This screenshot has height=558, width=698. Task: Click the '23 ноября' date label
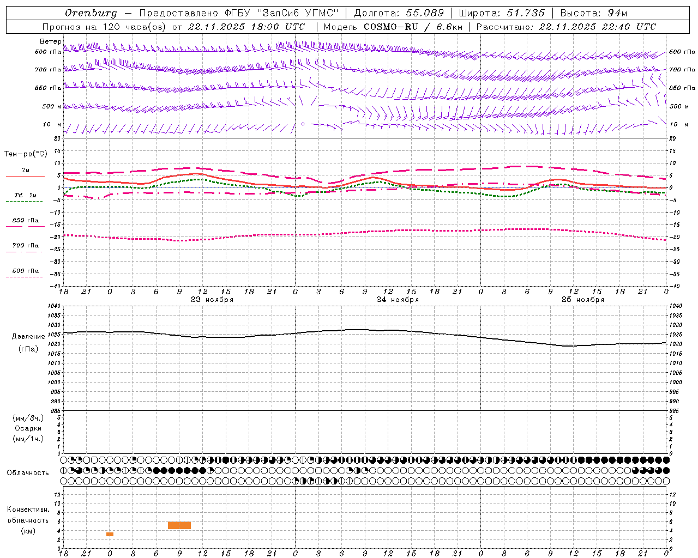[212, 300]
